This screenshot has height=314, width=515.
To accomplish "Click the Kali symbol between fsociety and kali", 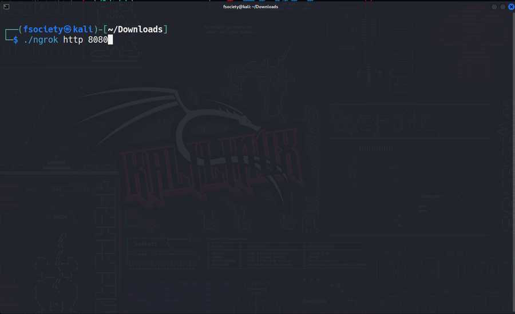I will pos(68,29).
